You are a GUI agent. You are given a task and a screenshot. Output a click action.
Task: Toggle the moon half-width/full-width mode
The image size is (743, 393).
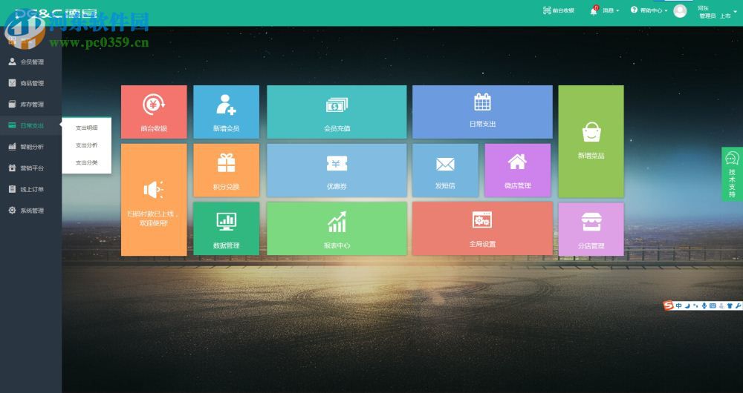tap(687, 306)
